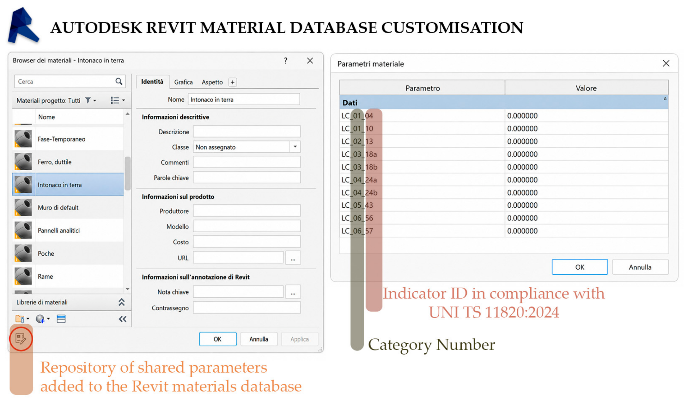Click the asset browser panel icon
This screenshot has width=688, height=402.
coord(61,319)
